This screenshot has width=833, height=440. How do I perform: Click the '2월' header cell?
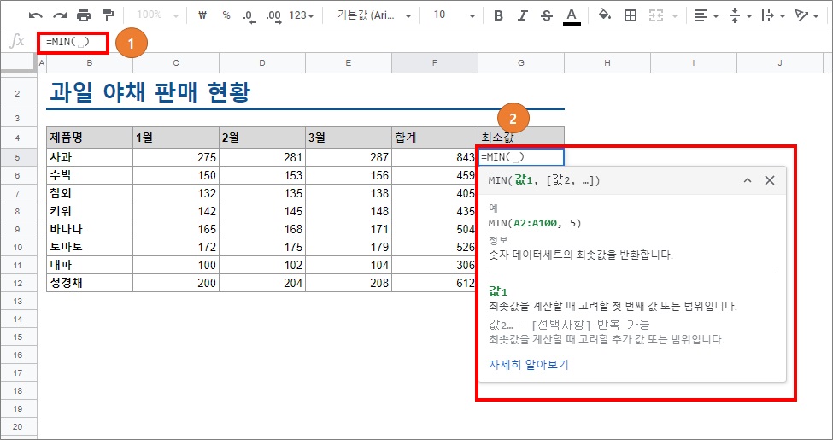click(262, 138)
